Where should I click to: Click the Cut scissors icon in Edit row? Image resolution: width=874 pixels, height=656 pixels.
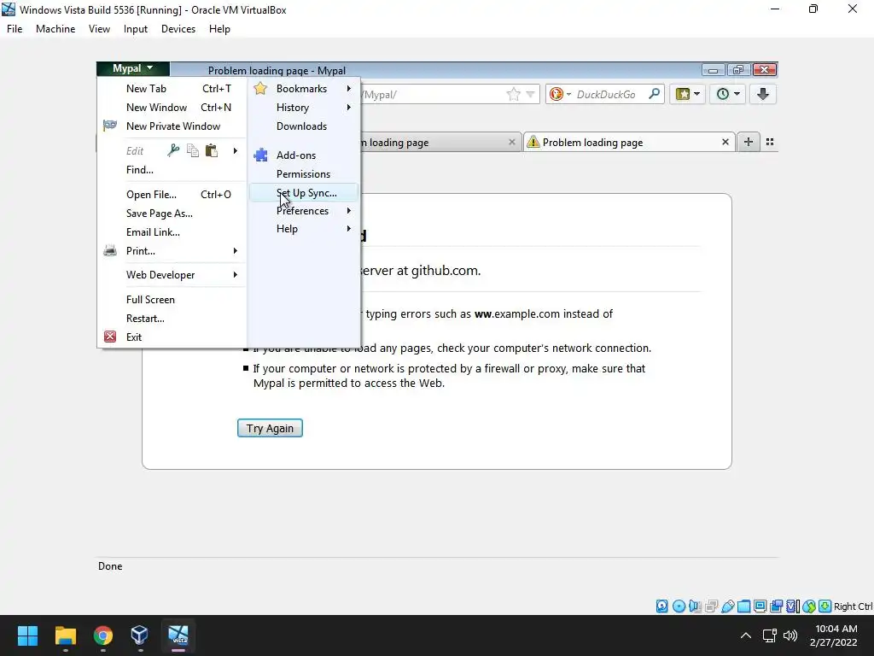(x=173, y=150)
